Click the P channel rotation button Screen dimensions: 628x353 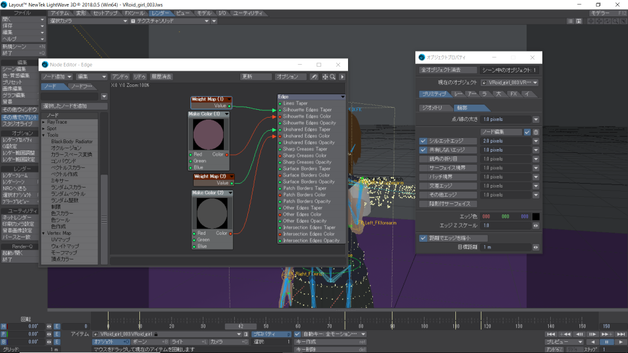point(4,334)
